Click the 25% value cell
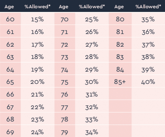Image resolution: width=165 pixels, height=137 pixels. [92, 18]
